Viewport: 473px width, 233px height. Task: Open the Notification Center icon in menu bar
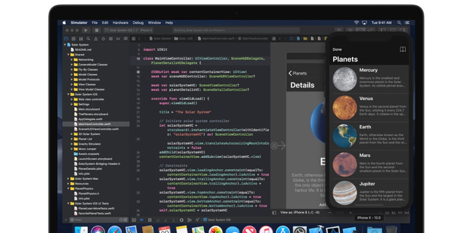click(407, 23)
